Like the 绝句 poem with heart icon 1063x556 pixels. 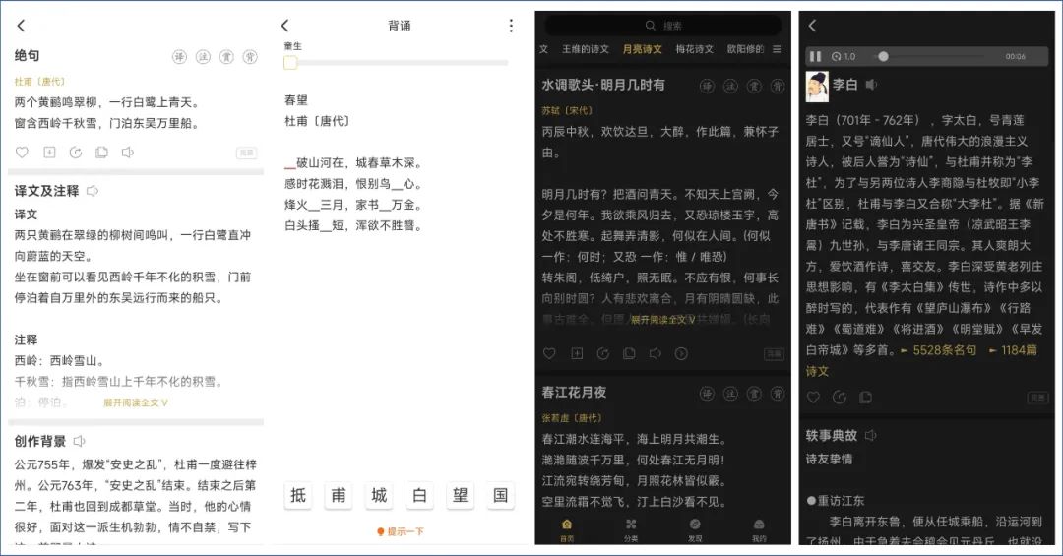click(x=22, y=152)
